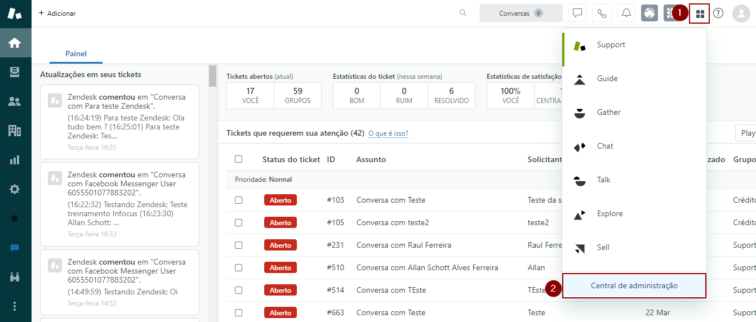Open Organizations building icon in sidebar
Screen dimensions: 756x322
(x=15, y=131)
